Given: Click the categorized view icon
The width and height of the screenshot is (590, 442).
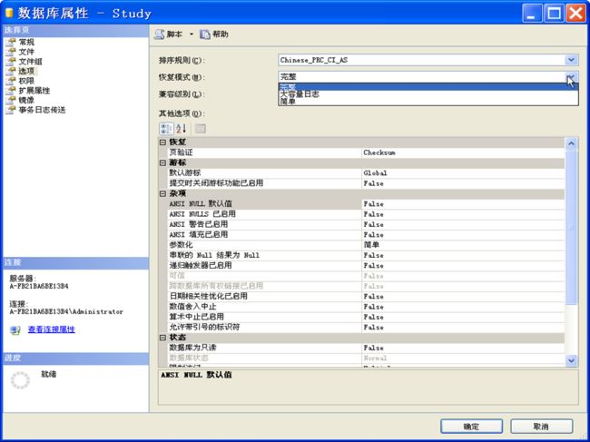Looking at the screenshot, I should coord(166,129).
